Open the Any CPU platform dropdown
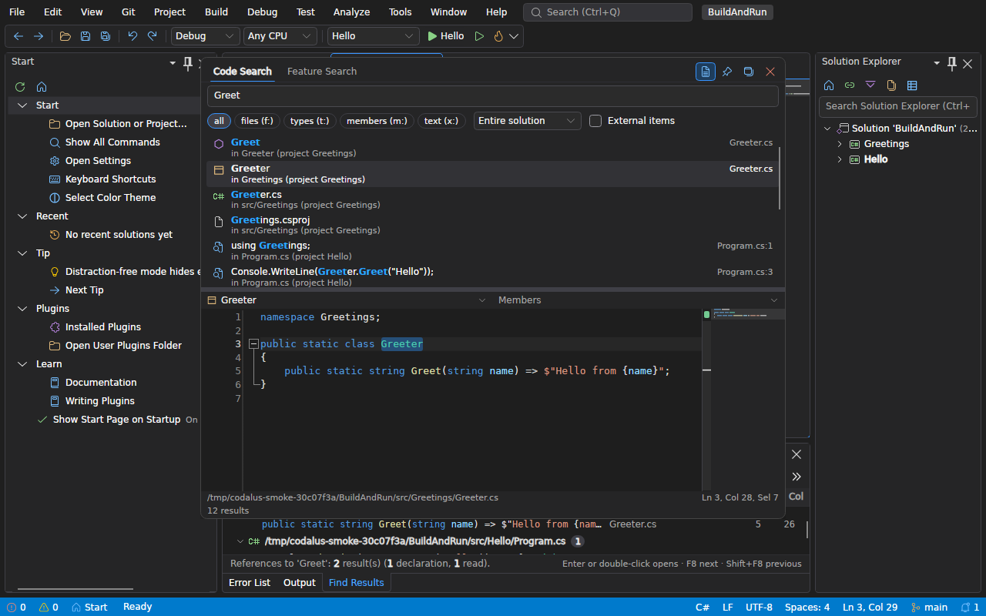 (280, 36)
